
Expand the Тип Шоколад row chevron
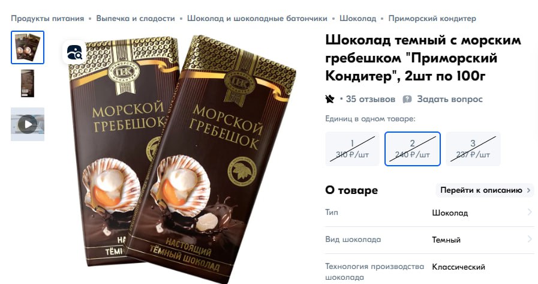pos(530,212)
